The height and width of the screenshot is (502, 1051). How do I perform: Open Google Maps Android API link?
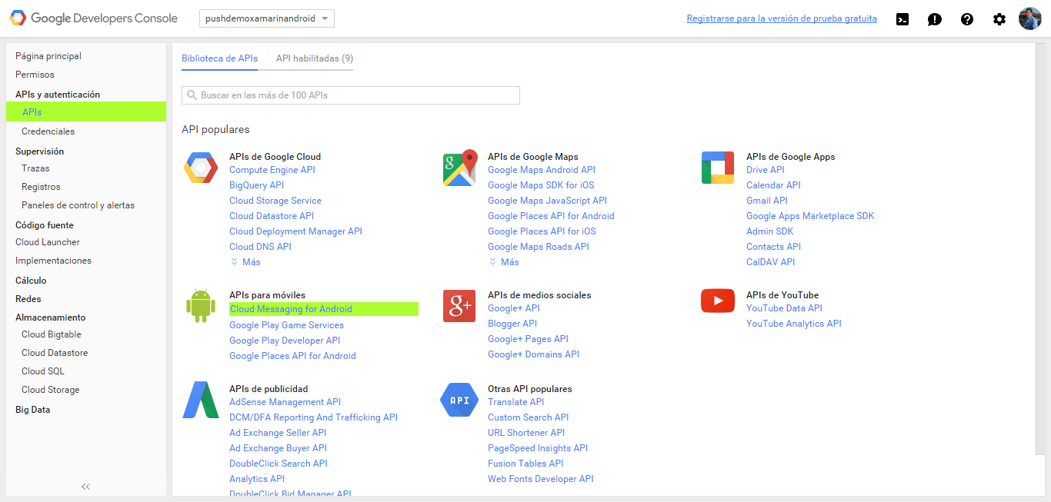point(542,170)
